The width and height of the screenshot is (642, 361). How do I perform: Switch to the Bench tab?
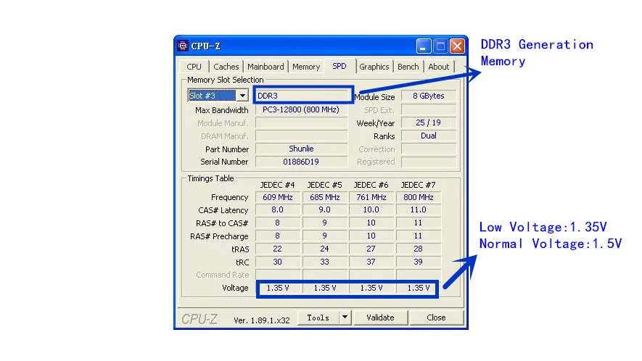408,67
